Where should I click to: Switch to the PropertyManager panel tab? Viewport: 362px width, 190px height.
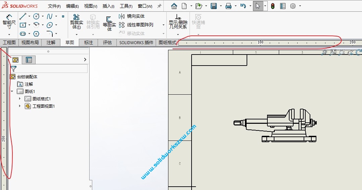pos(29,60)
